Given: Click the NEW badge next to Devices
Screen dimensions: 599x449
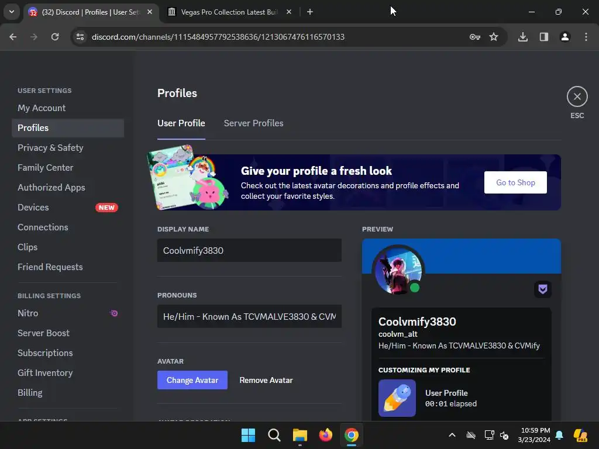Looking at the screenshot, I should (x=106, y=208).
